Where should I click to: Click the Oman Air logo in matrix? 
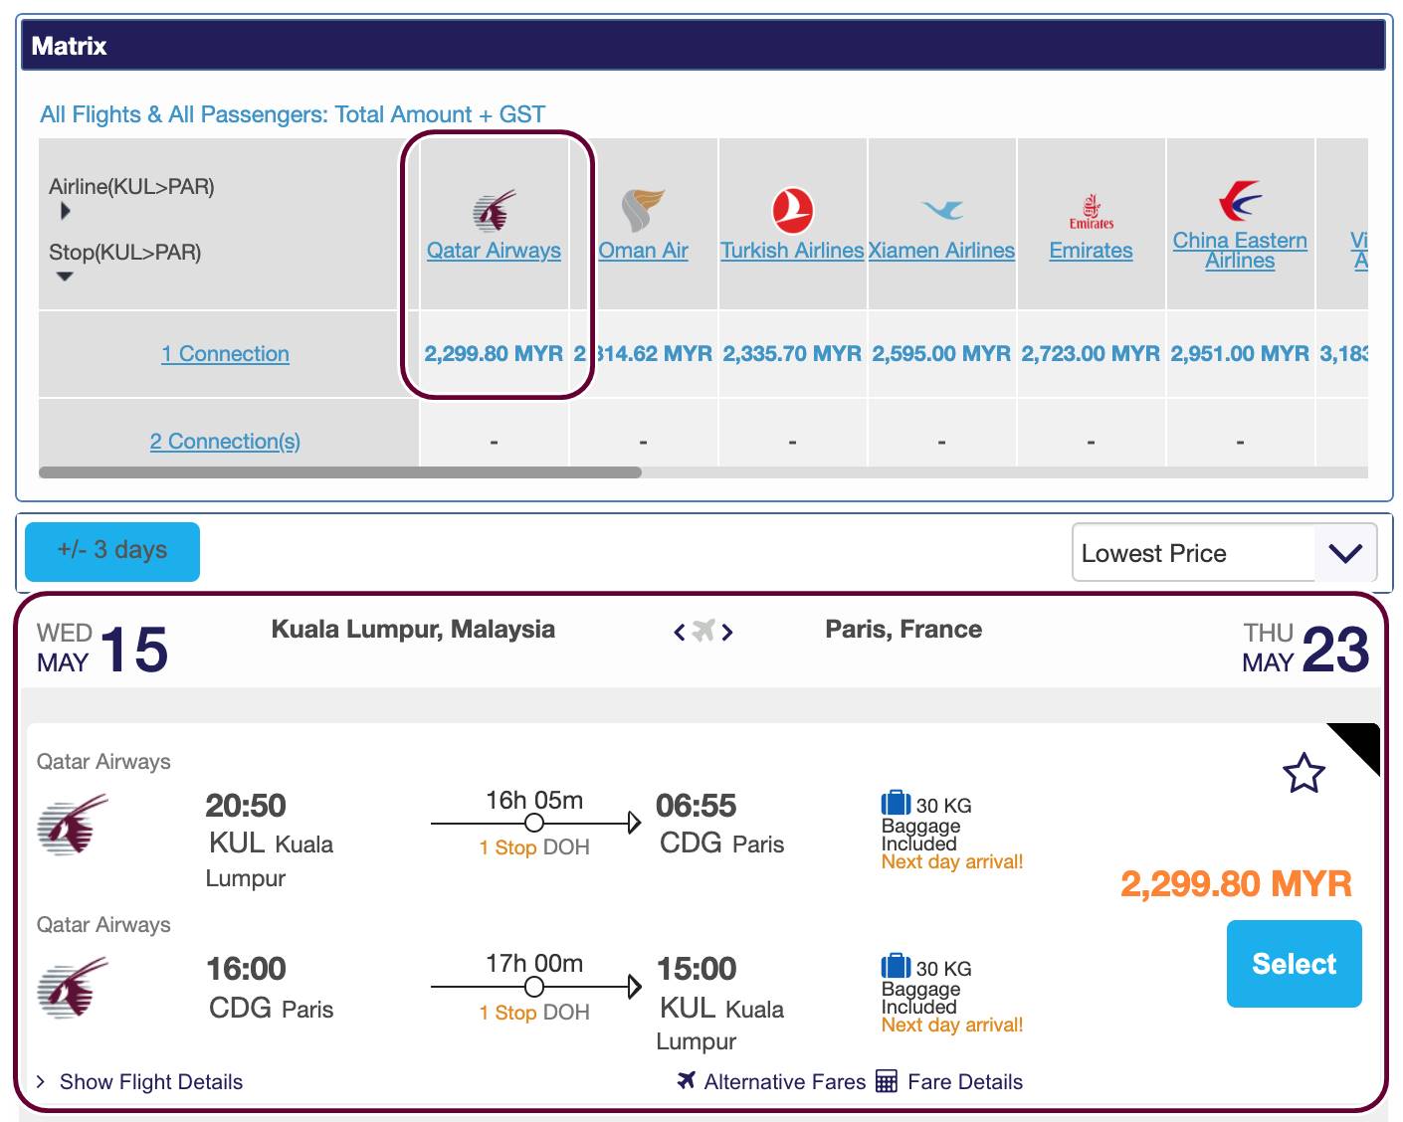pos(643,210)
